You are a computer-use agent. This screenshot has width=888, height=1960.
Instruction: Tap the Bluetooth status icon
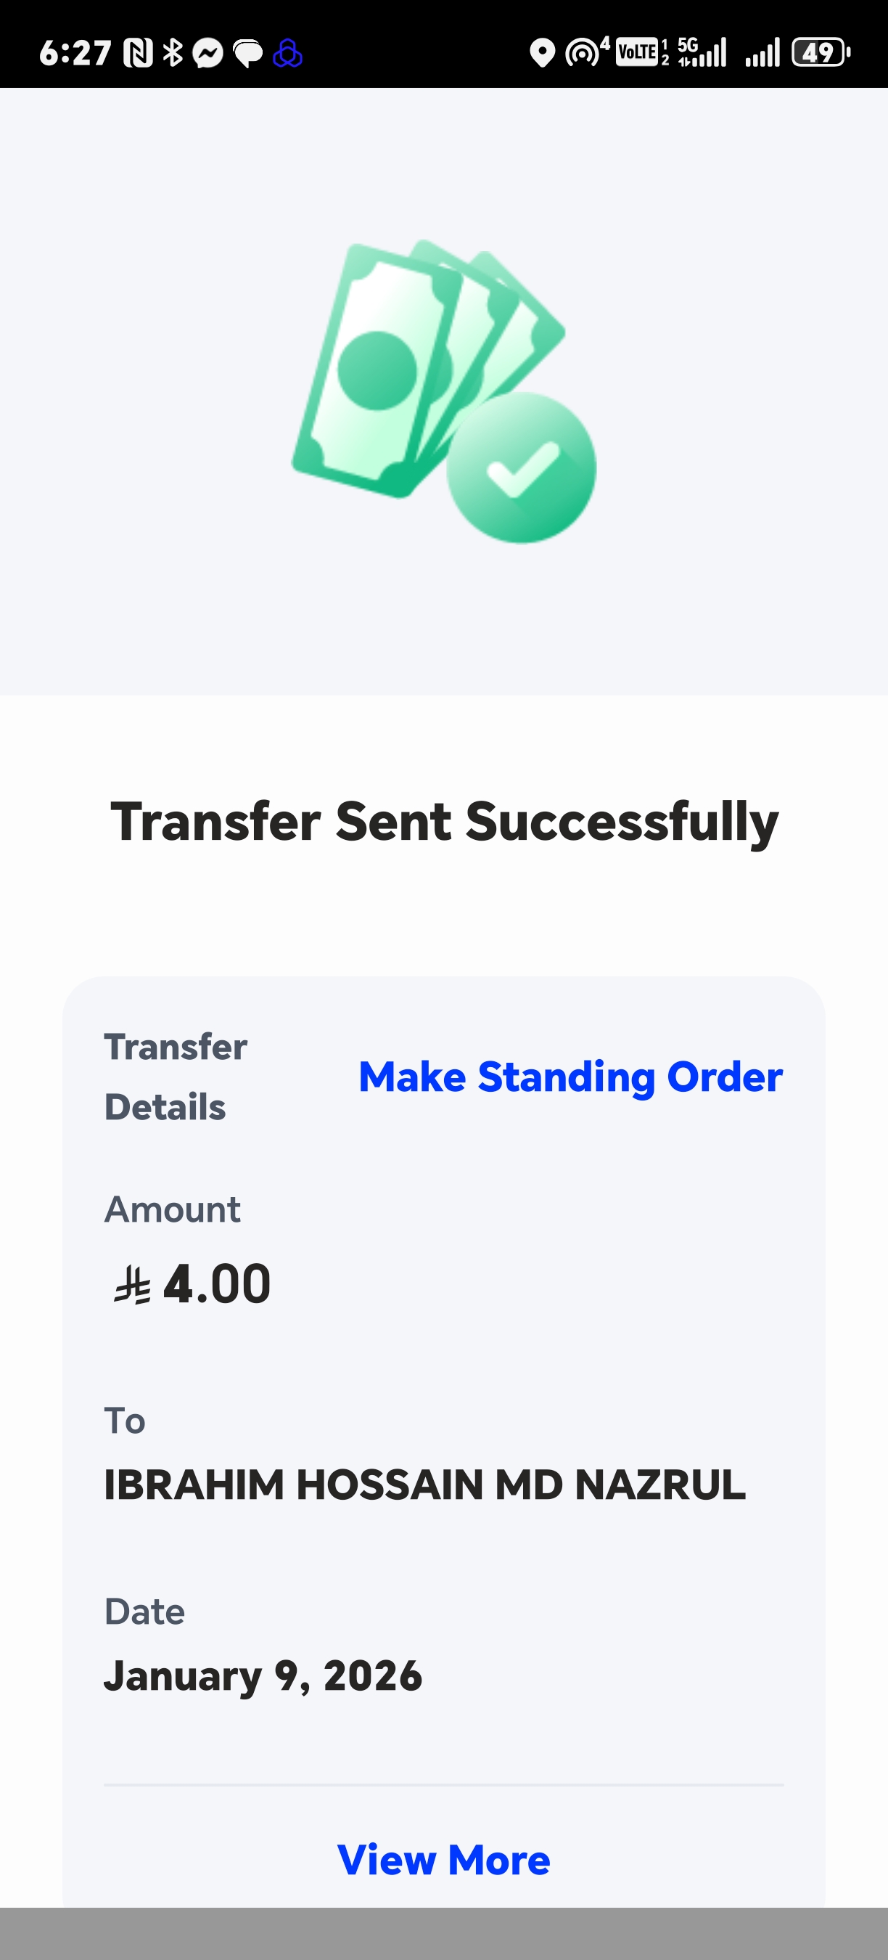point(173,53)
